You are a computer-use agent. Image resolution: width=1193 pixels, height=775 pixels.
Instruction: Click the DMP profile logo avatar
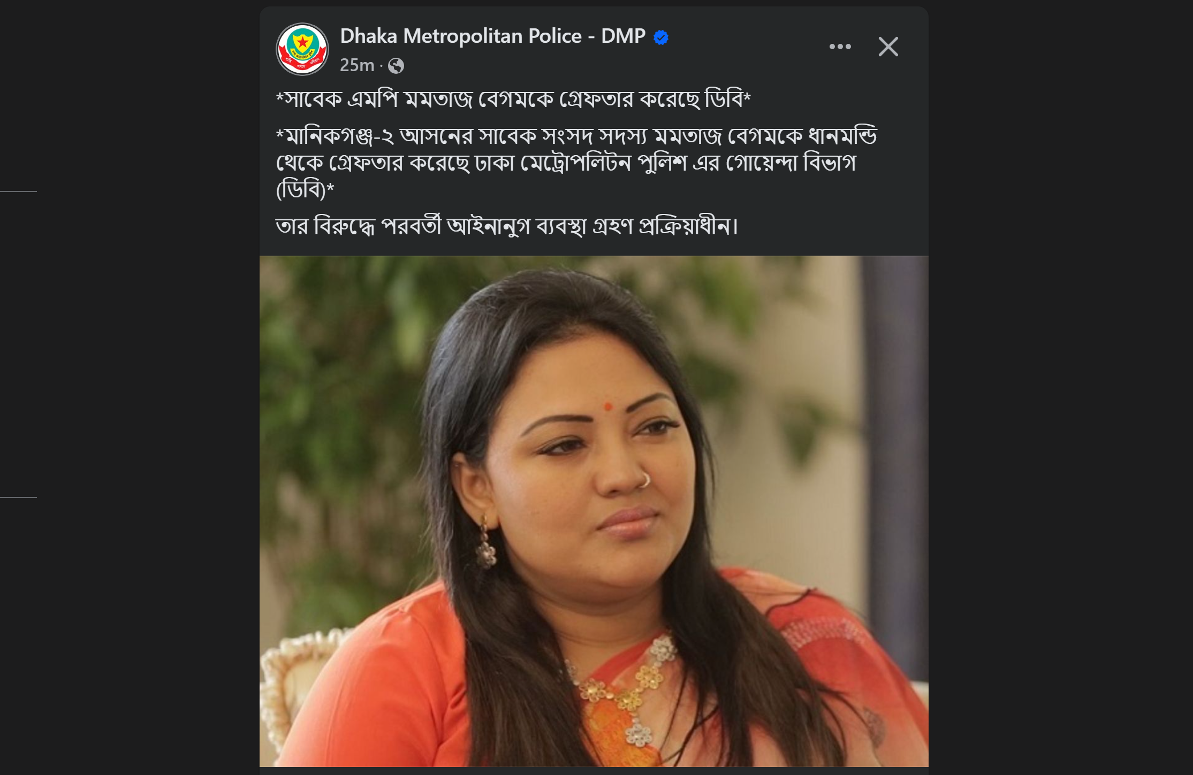(302, 49)
